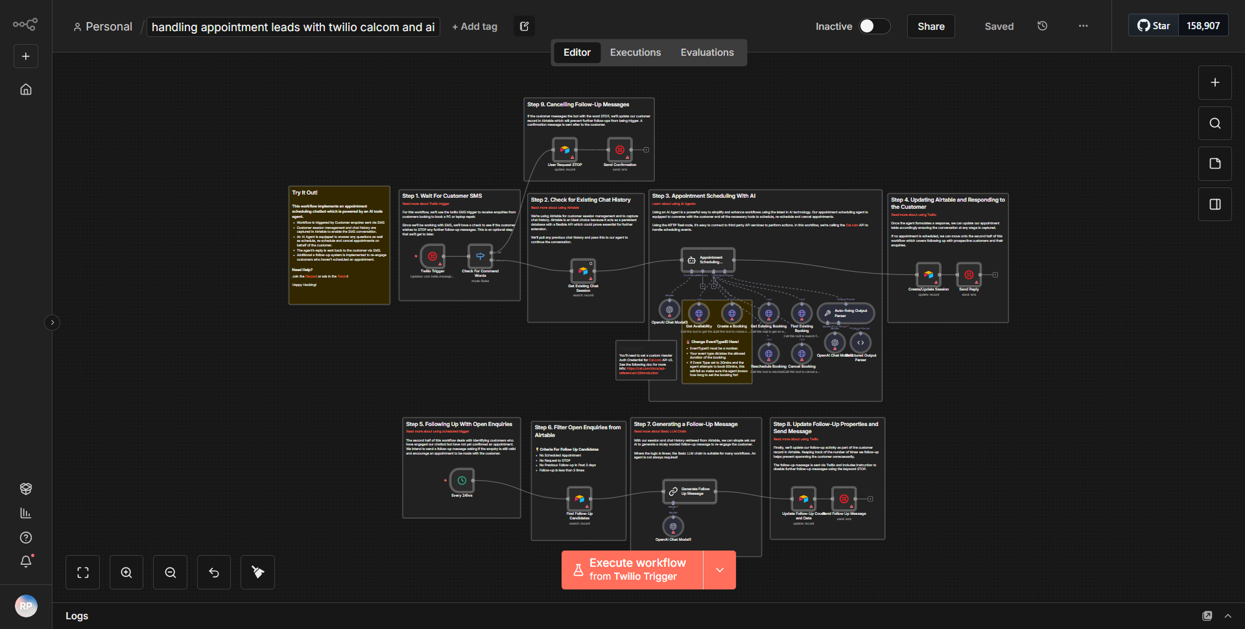Open the Evaluations tab
Image resolution: width=1245 pixels, height=629 pixels.
pos(707,52)
